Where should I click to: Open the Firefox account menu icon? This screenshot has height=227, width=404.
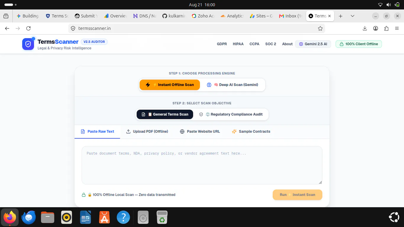point(376,28)
